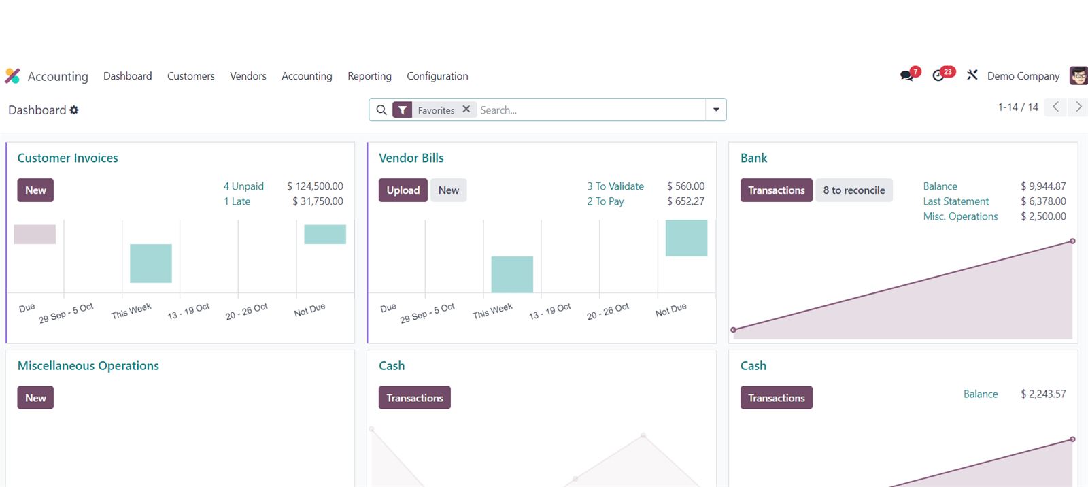
Task: Open the Miscellaneous Operations title
Action: (88, 366)
